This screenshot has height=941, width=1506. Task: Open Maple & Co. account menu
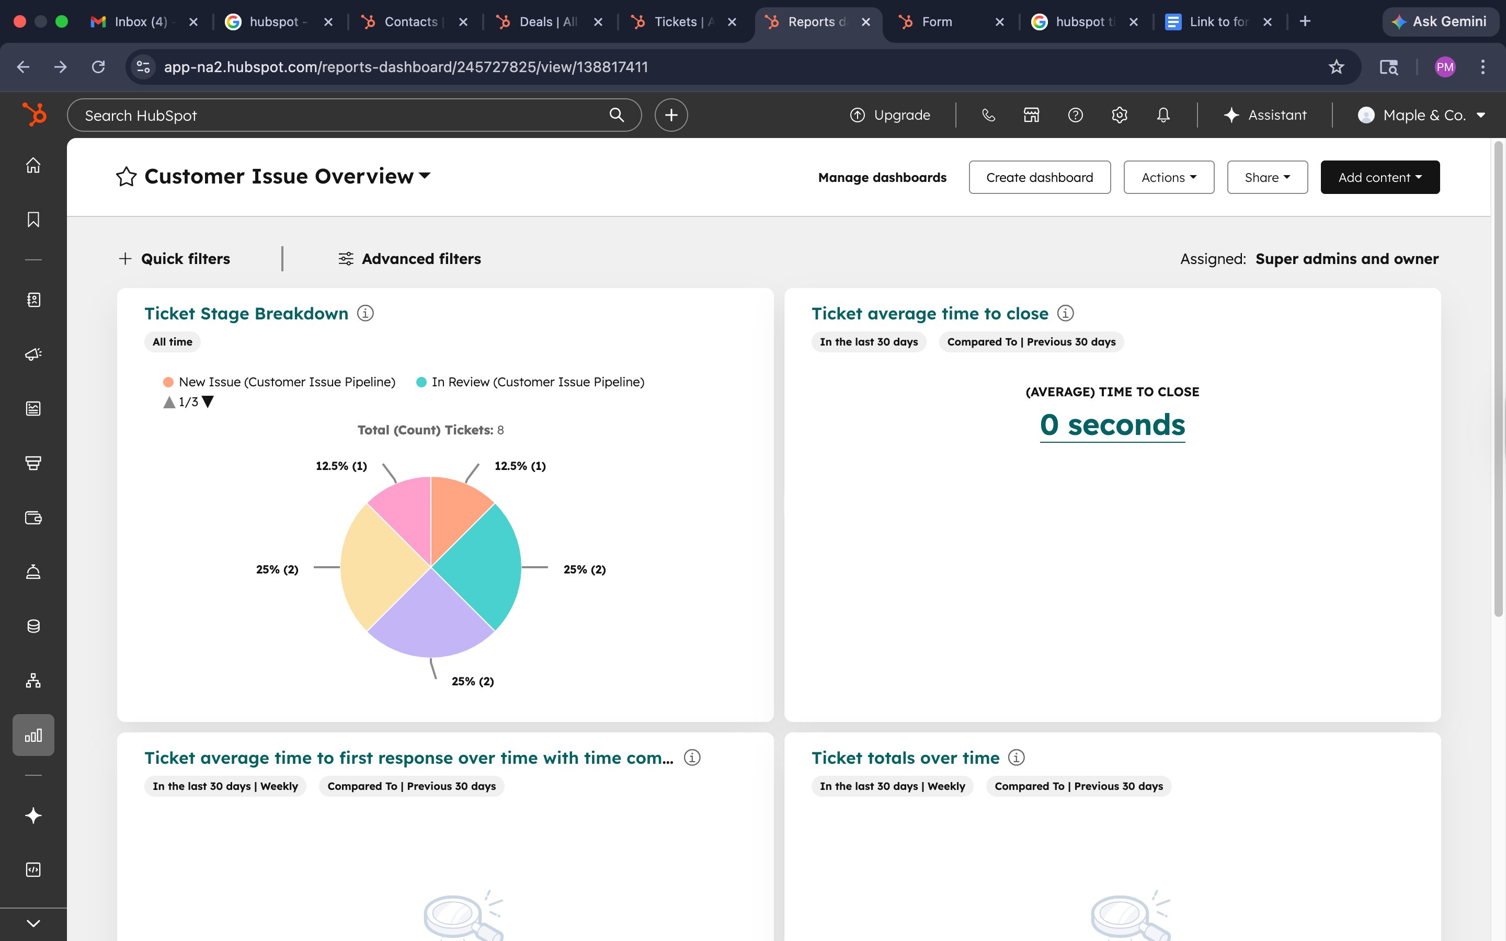coord(1422,115)
